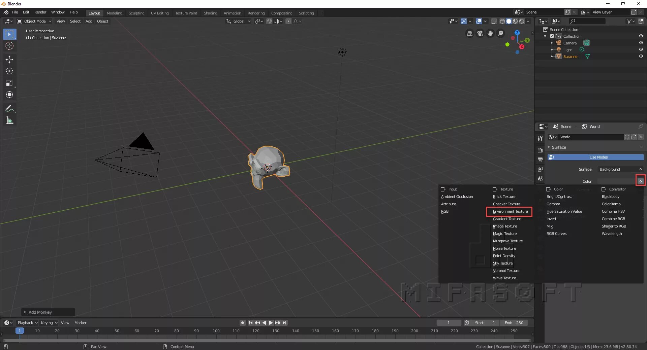
Task: Open the Scene properties tab
Action: click(540, 179)
